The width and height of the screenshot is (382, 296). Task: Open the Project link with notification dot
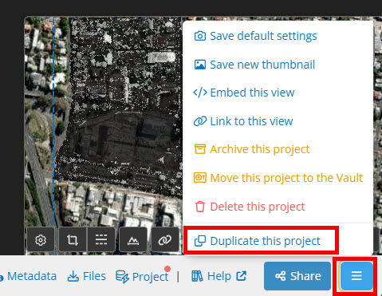tap(143, 276)
